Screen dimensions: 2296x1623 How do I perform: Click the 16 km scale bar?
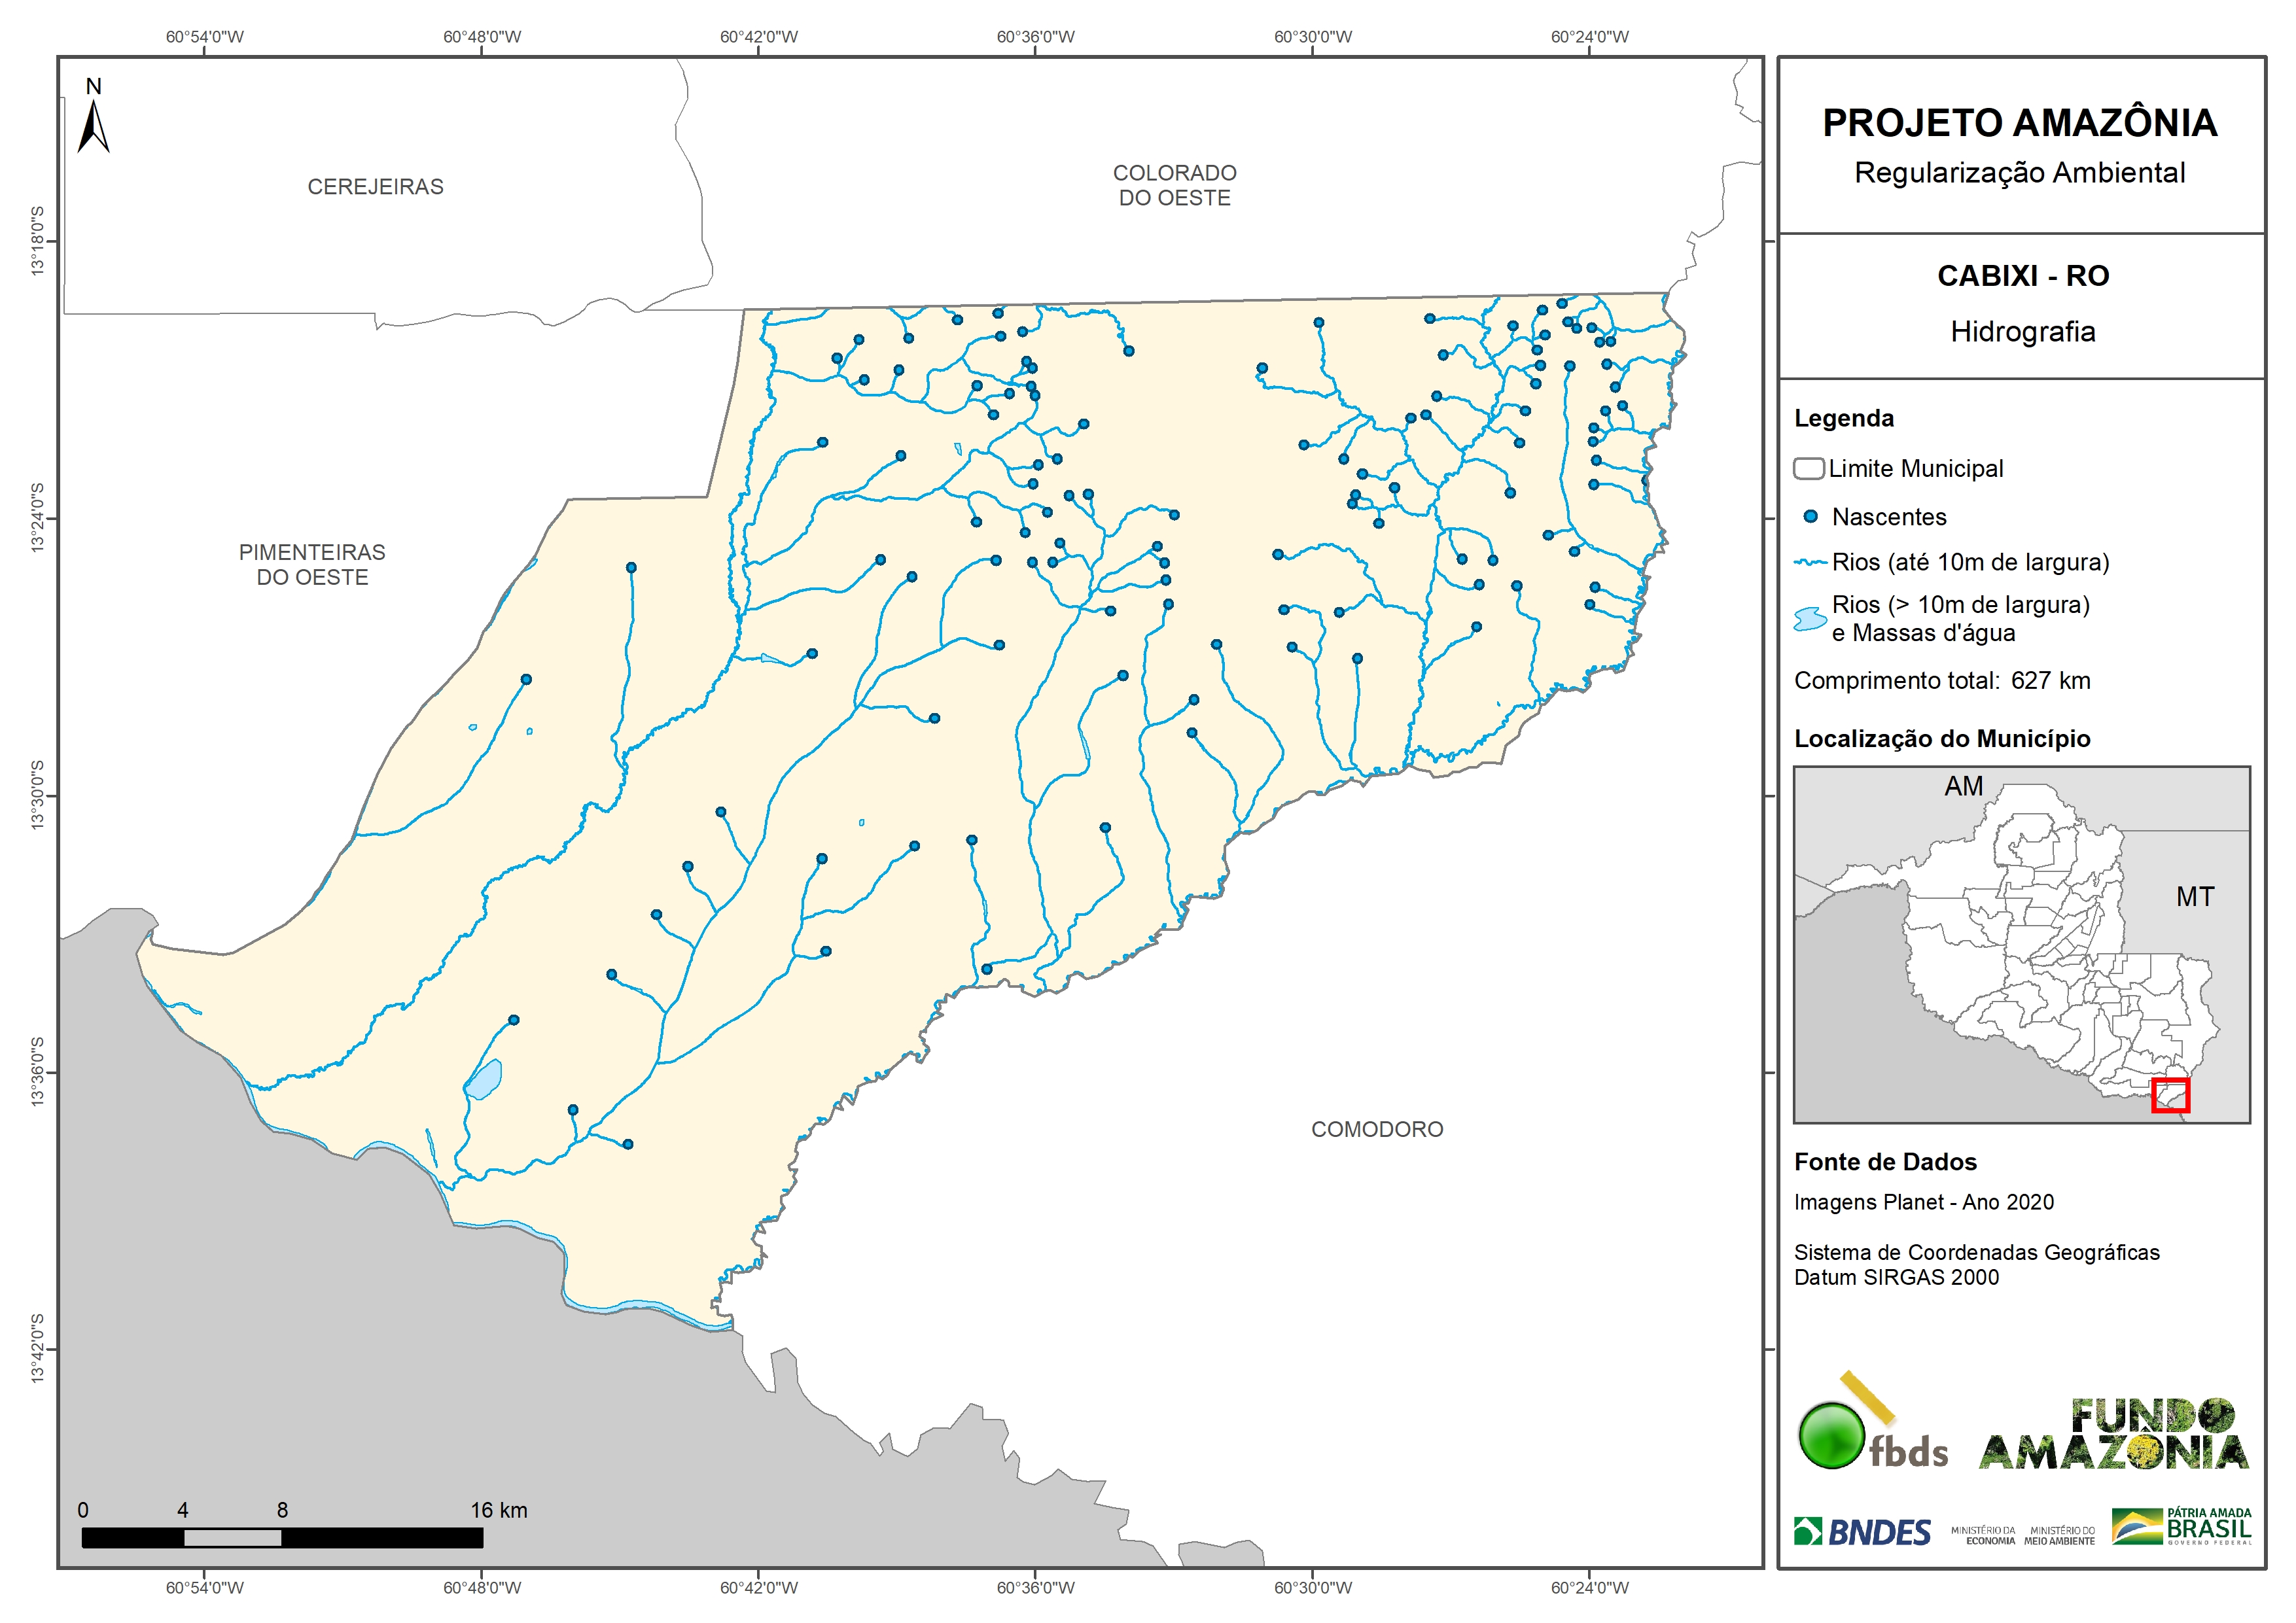[282, 1538]
